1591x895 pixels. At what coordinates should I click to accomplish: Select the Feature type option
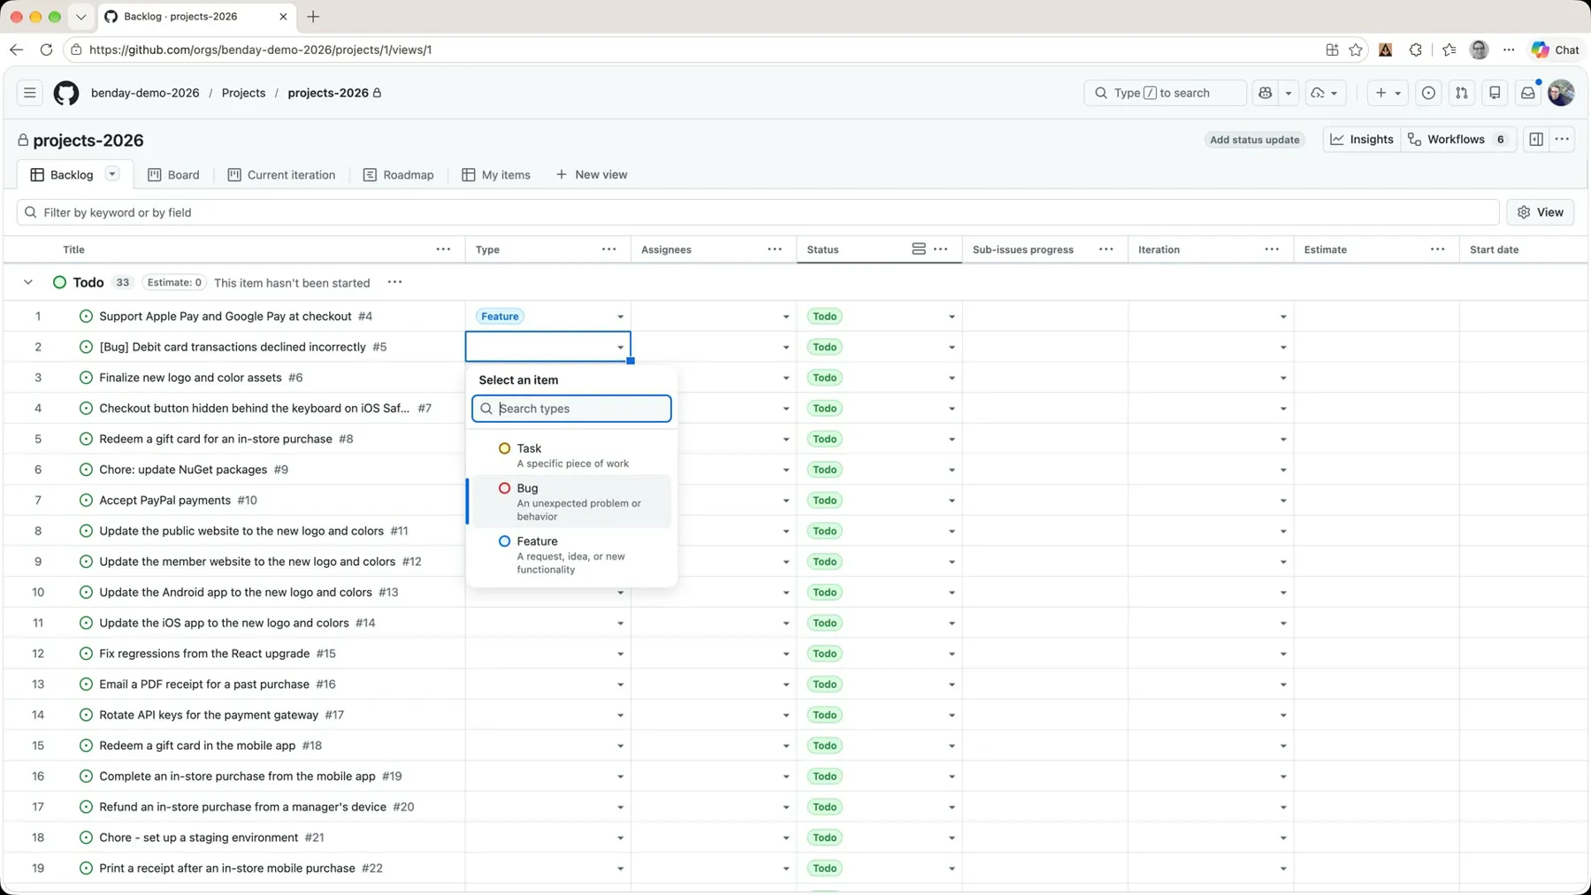[x=571, y=555]
